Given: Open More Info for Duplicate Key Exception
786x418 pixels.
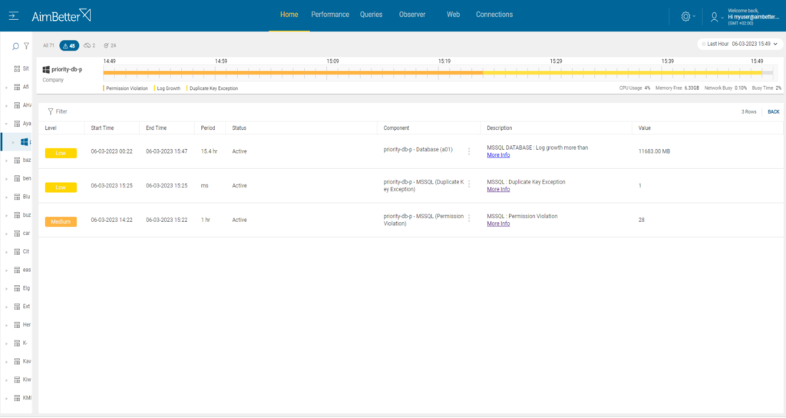Looking at the screenshot, I should (498, 190).
